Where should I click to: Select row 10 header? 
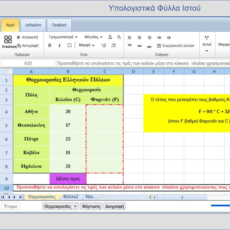pos(6,188)
